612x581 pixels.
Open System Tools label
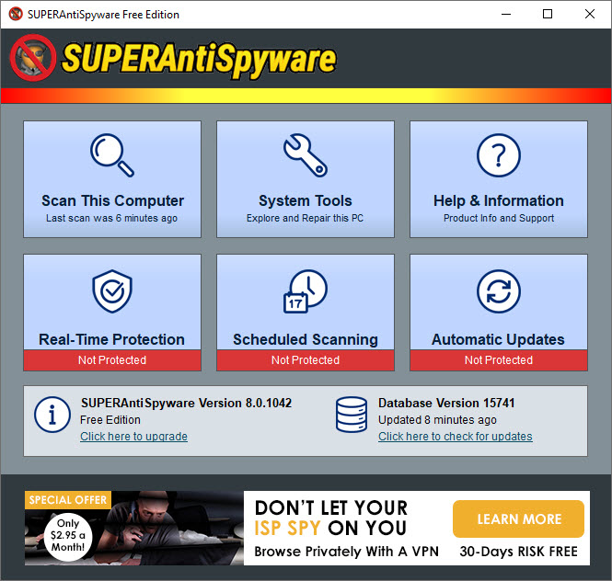pos(306,200)
